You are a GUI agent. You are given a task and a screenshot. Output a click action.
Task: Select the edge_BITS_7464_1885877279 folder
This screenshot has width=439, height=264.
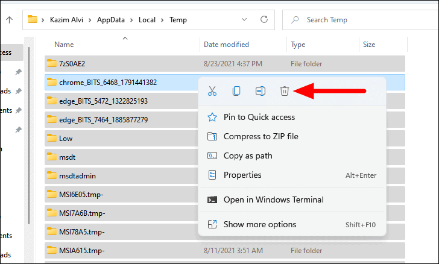click(x=121, y=120)
